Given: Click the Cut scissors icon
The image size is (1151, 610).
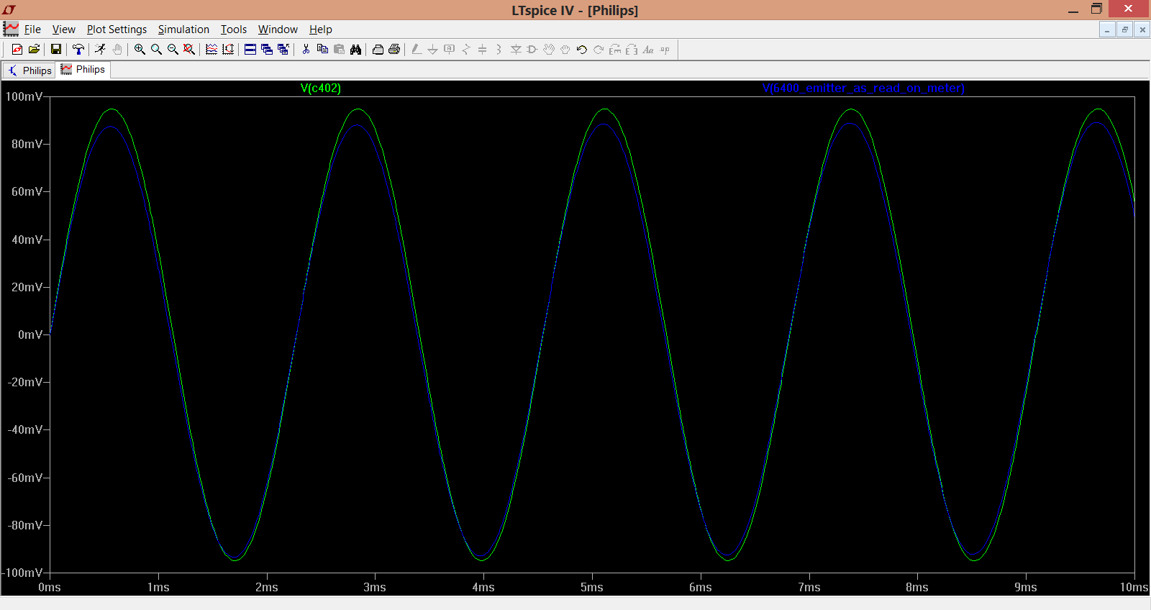Looking at the screenshot, I should pos(306,49).
